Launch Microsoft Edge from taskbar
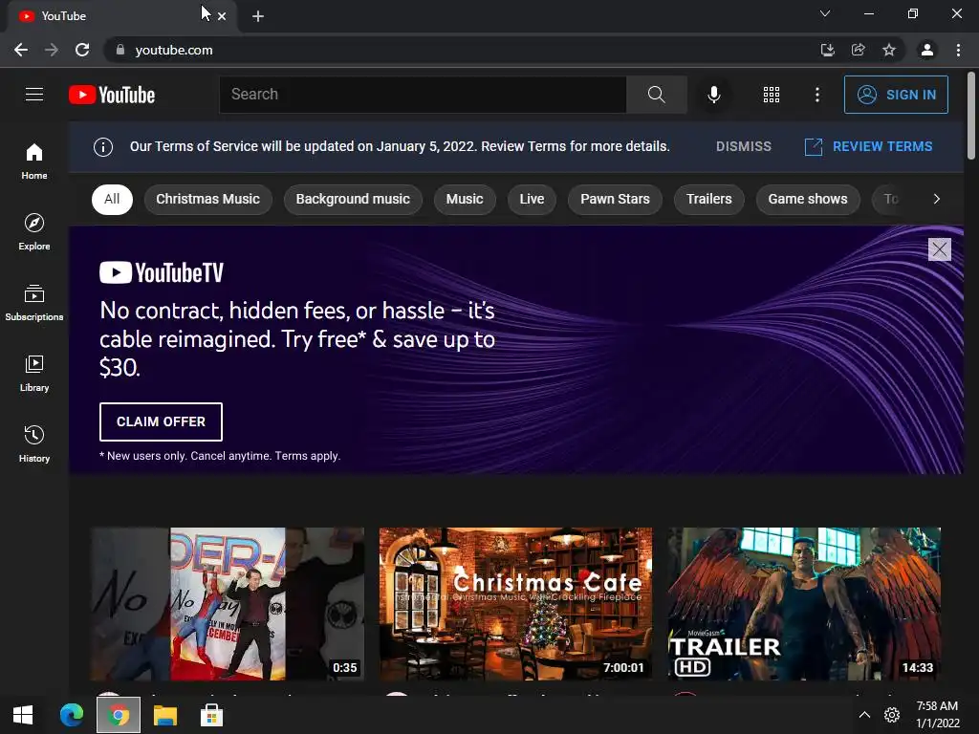The width and height of the screenshot is (979, 734). [71, 715]
